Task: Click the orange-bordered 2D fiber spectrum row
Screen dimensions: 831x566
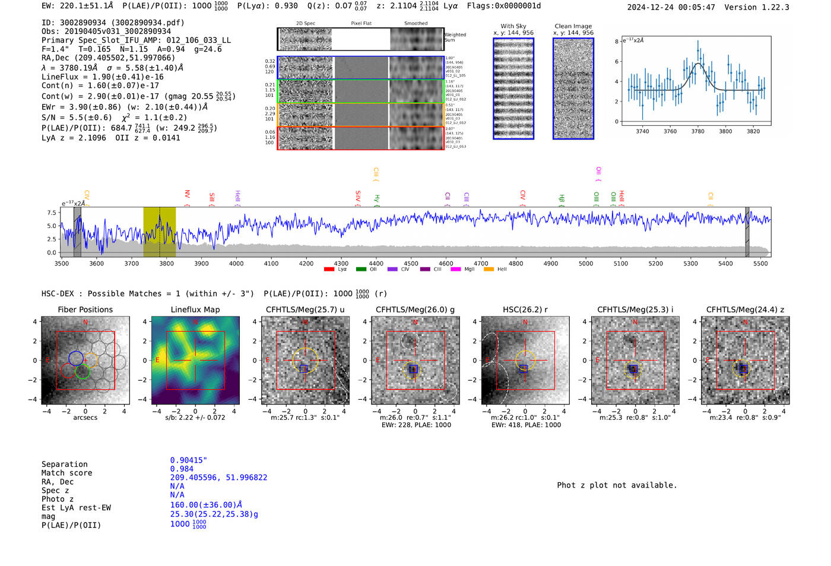Action: tap(360, 115)
